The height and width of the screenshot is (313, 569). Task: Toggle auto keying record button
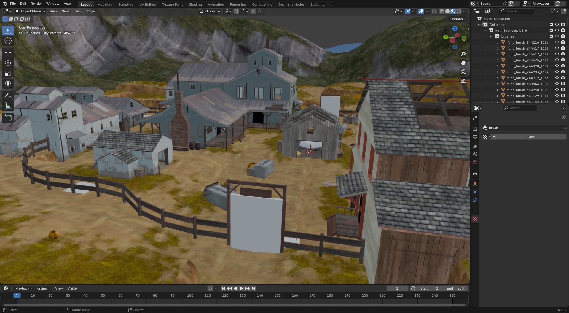210,288
